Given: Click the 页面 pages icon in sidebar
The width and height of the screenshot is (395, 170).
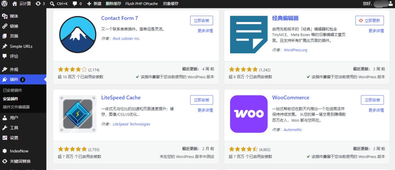Looking at the screenshot, I should (4, 36).
